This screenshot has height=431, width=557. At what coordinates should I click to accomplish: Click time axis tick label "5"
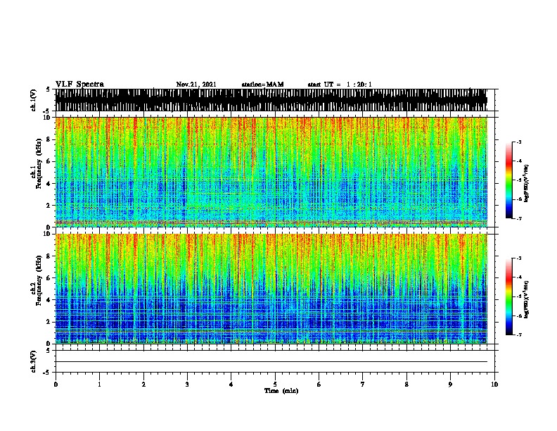click(275, 385)
